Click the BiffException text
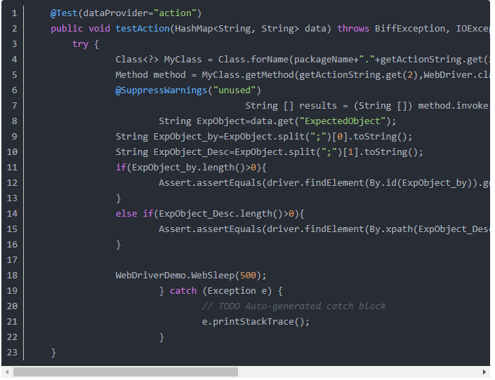 click(x=410, y=29)
